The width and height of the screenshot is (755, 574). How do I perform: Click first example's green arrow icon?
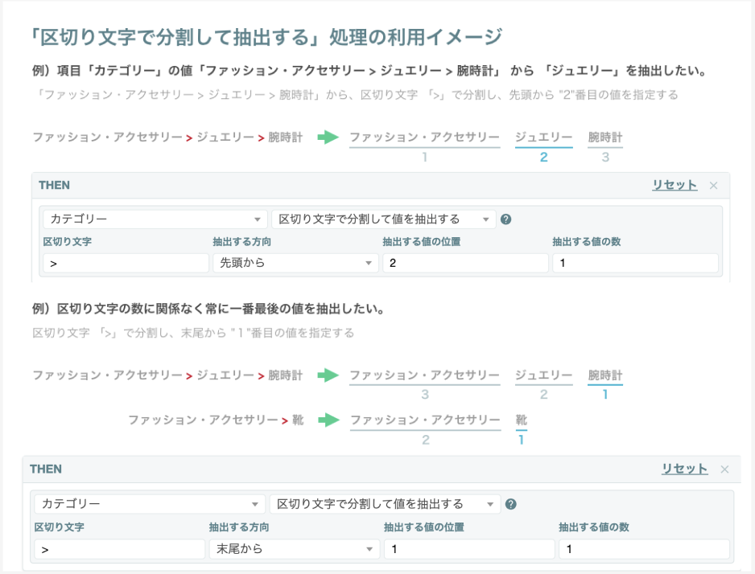328,137
